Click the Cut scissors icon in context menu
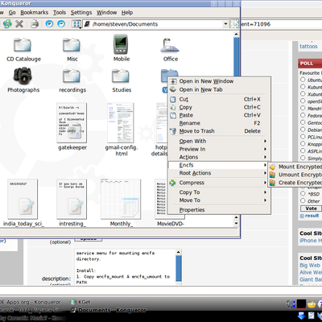The width and height of the screenshot is (322, 322). tap(173, 99)
